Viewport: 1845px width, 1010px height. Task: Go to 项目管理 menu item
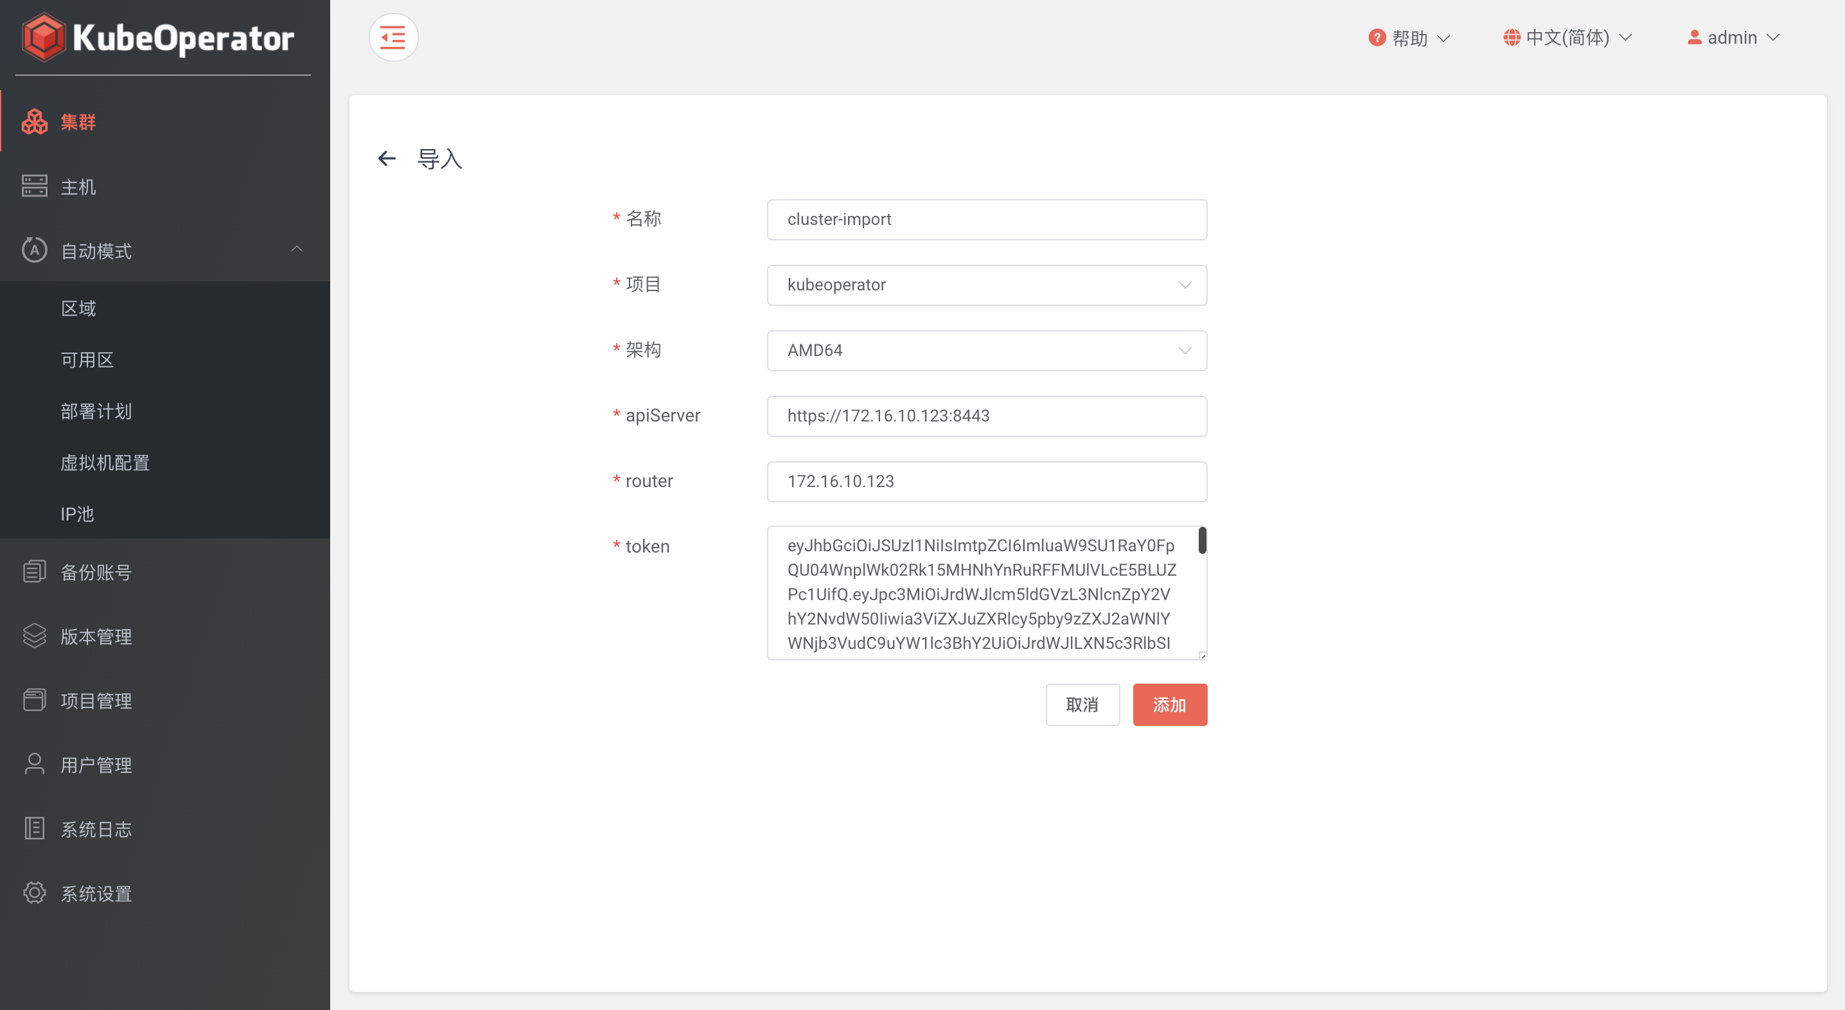click(164, 700)
